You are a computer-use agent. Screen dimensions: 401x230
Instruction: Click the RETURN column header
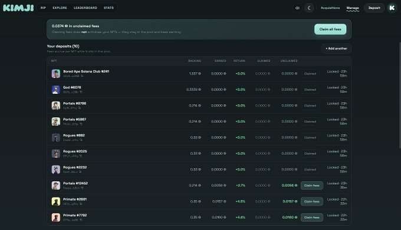tap(239, 61)
